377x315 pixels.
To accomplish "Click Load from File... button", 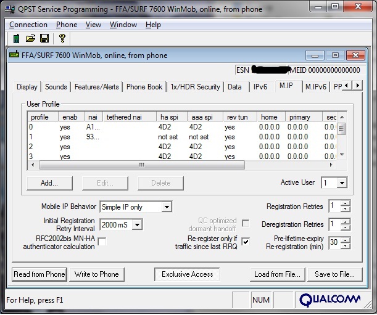I will click(x=277, y=274).
